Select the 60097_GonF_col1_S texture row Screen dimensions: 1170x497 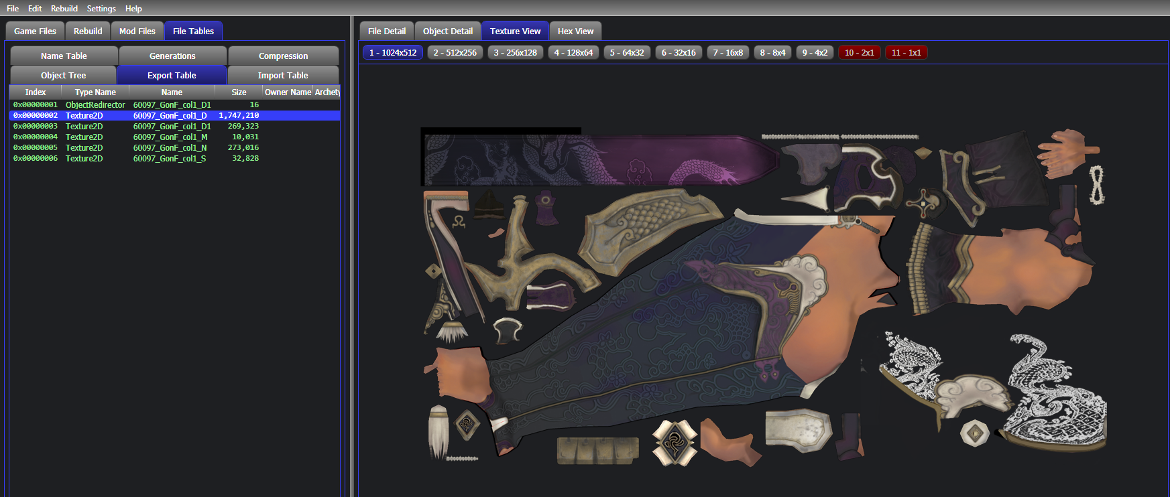[x=174, y=158]
